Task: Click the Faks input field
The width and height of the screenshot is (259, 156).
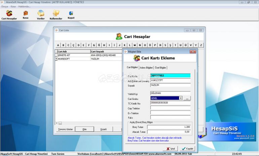Action: (170, 117)
